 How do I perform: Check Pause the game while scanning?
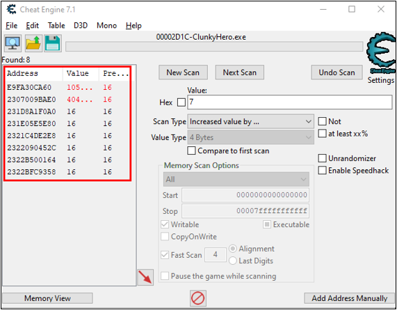click(x=165, y=276)
